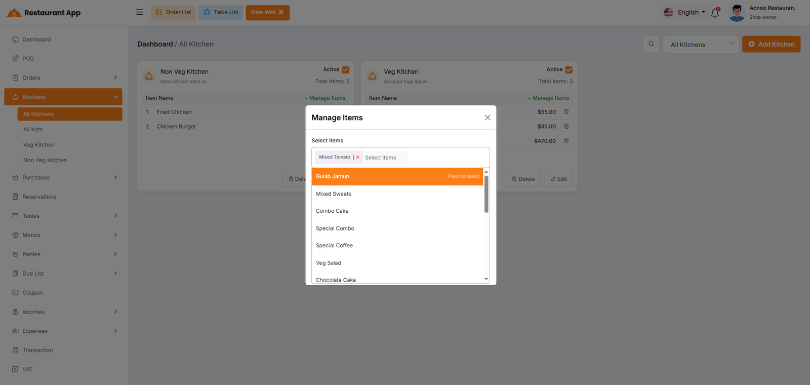Click the Add Kitchen button

point(771,45)
